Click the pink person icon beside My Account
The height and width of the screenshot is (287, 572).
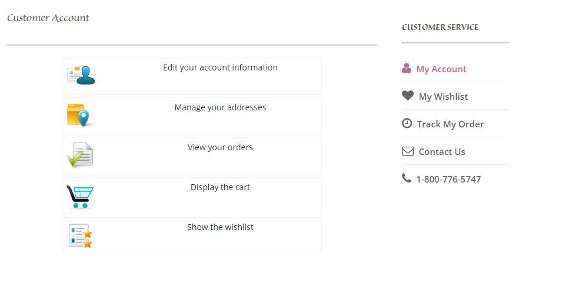407,68
